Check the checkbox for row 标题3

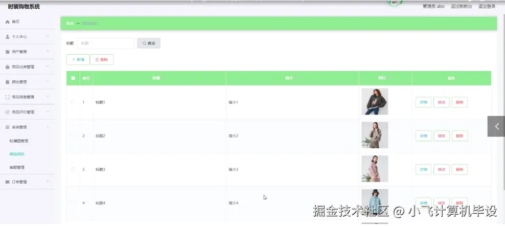73,169
